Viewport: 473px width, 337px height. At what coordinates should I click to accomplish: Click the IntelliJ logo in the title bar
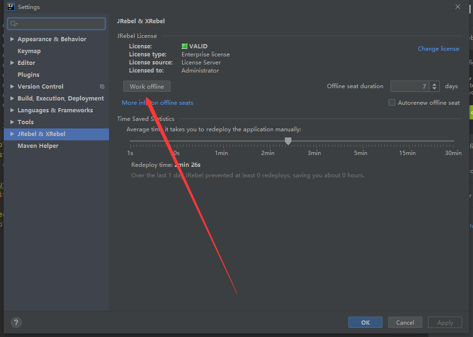[x=11, y=7]
